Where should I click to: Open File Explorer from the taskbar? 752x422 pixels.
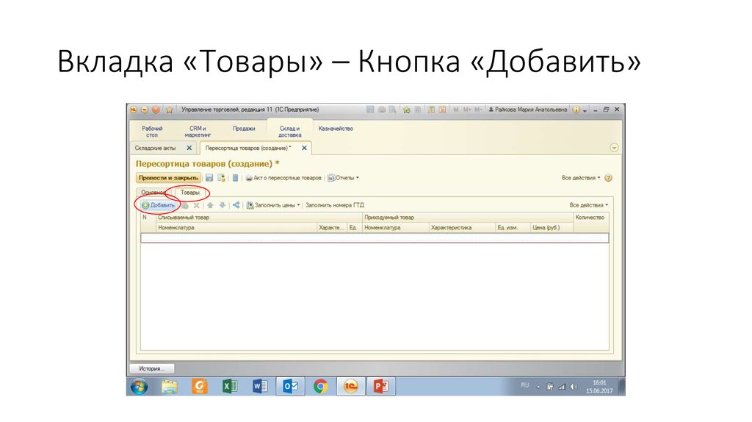point(170,387)
